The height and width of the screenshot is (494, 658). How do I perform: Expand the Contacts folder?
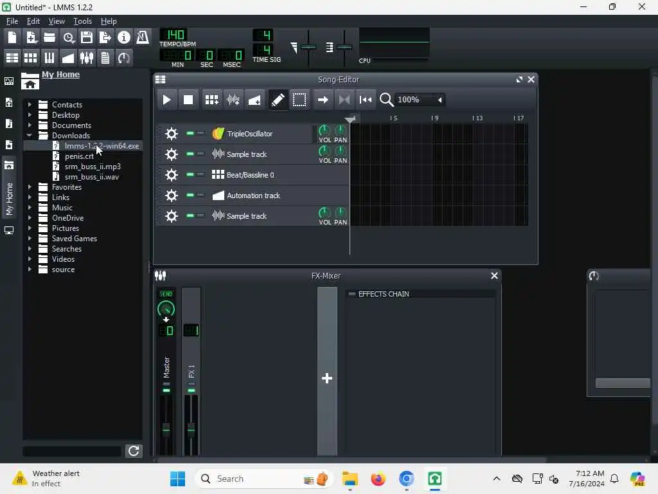tap(30, 104)
